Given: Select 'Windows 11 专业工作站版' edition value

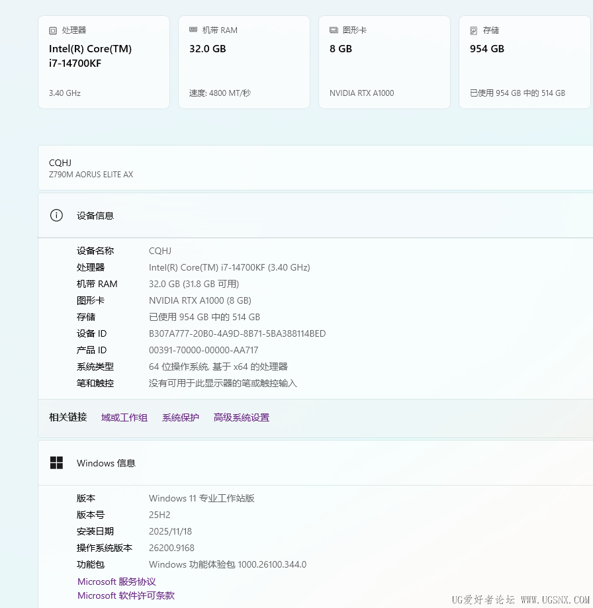Looking at the screenshot, I should [202, 498].
